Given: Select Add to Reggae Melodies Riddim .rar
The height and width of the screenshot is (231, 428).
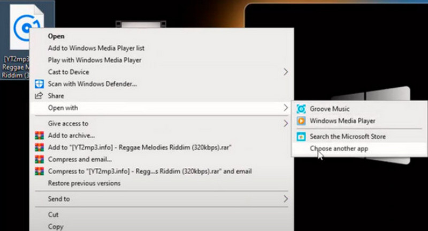Looking at the screenshot, I should tap(162, 148).
